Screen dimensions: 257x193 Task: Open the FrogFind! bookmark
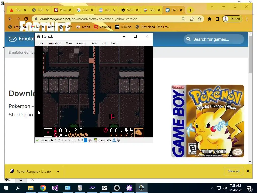(18, 27)
